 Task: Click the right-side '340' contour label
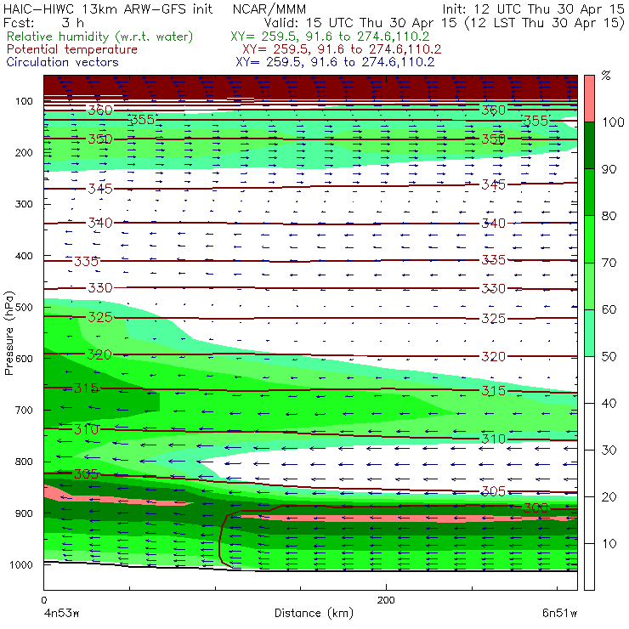coord(494,224)
